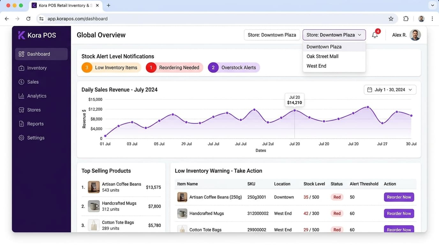The width and height of the screenshot is (439, 245).
Task: Choose Oak Street Mall store
Action: (x=334, y=56)
